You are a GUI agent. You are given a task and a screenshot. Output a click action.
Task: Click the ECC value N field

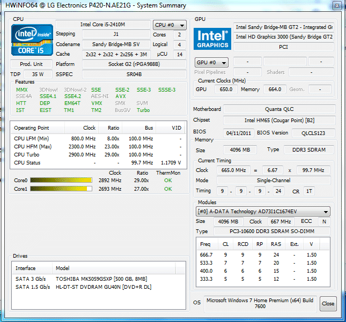click(x=324, y=221)
